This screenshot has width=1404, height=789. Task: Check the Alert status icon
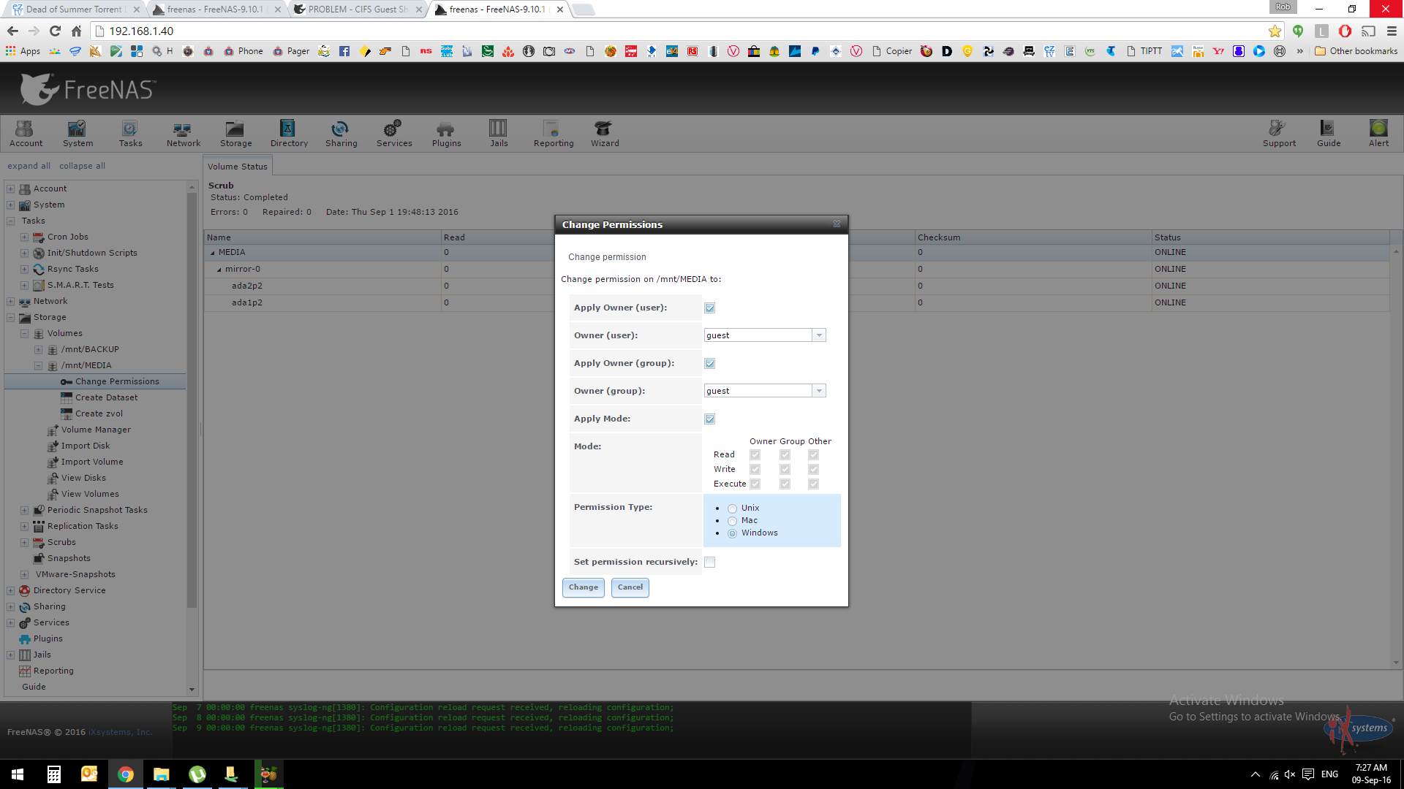[x=1378, y=134]
